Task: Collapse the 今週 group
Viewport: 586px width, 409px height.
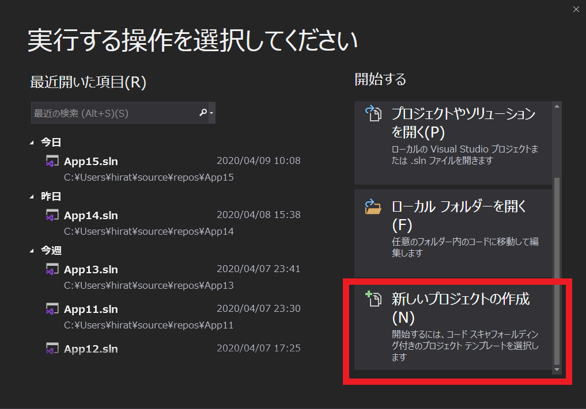Action: pos(32,251)
